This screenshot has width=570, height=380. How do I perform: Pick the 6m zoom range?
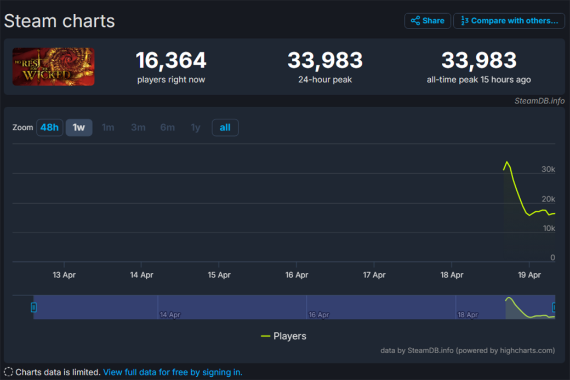click(x=168, y=128)
